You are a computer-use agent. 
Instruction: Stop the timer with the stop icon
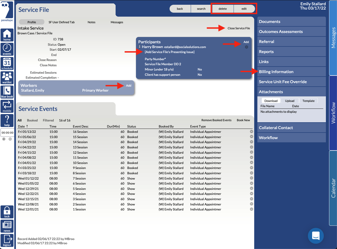click(4, 139)
